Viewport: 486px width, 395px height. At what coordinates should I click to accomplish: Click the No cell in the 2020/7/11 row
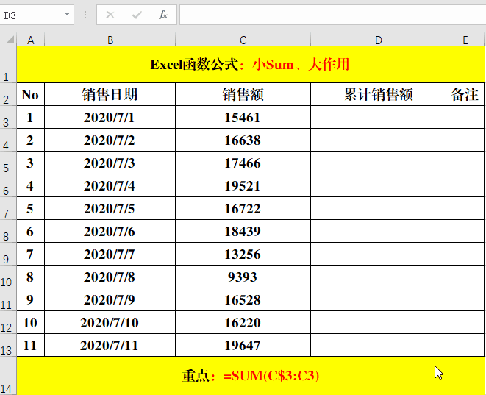point(30,345)
